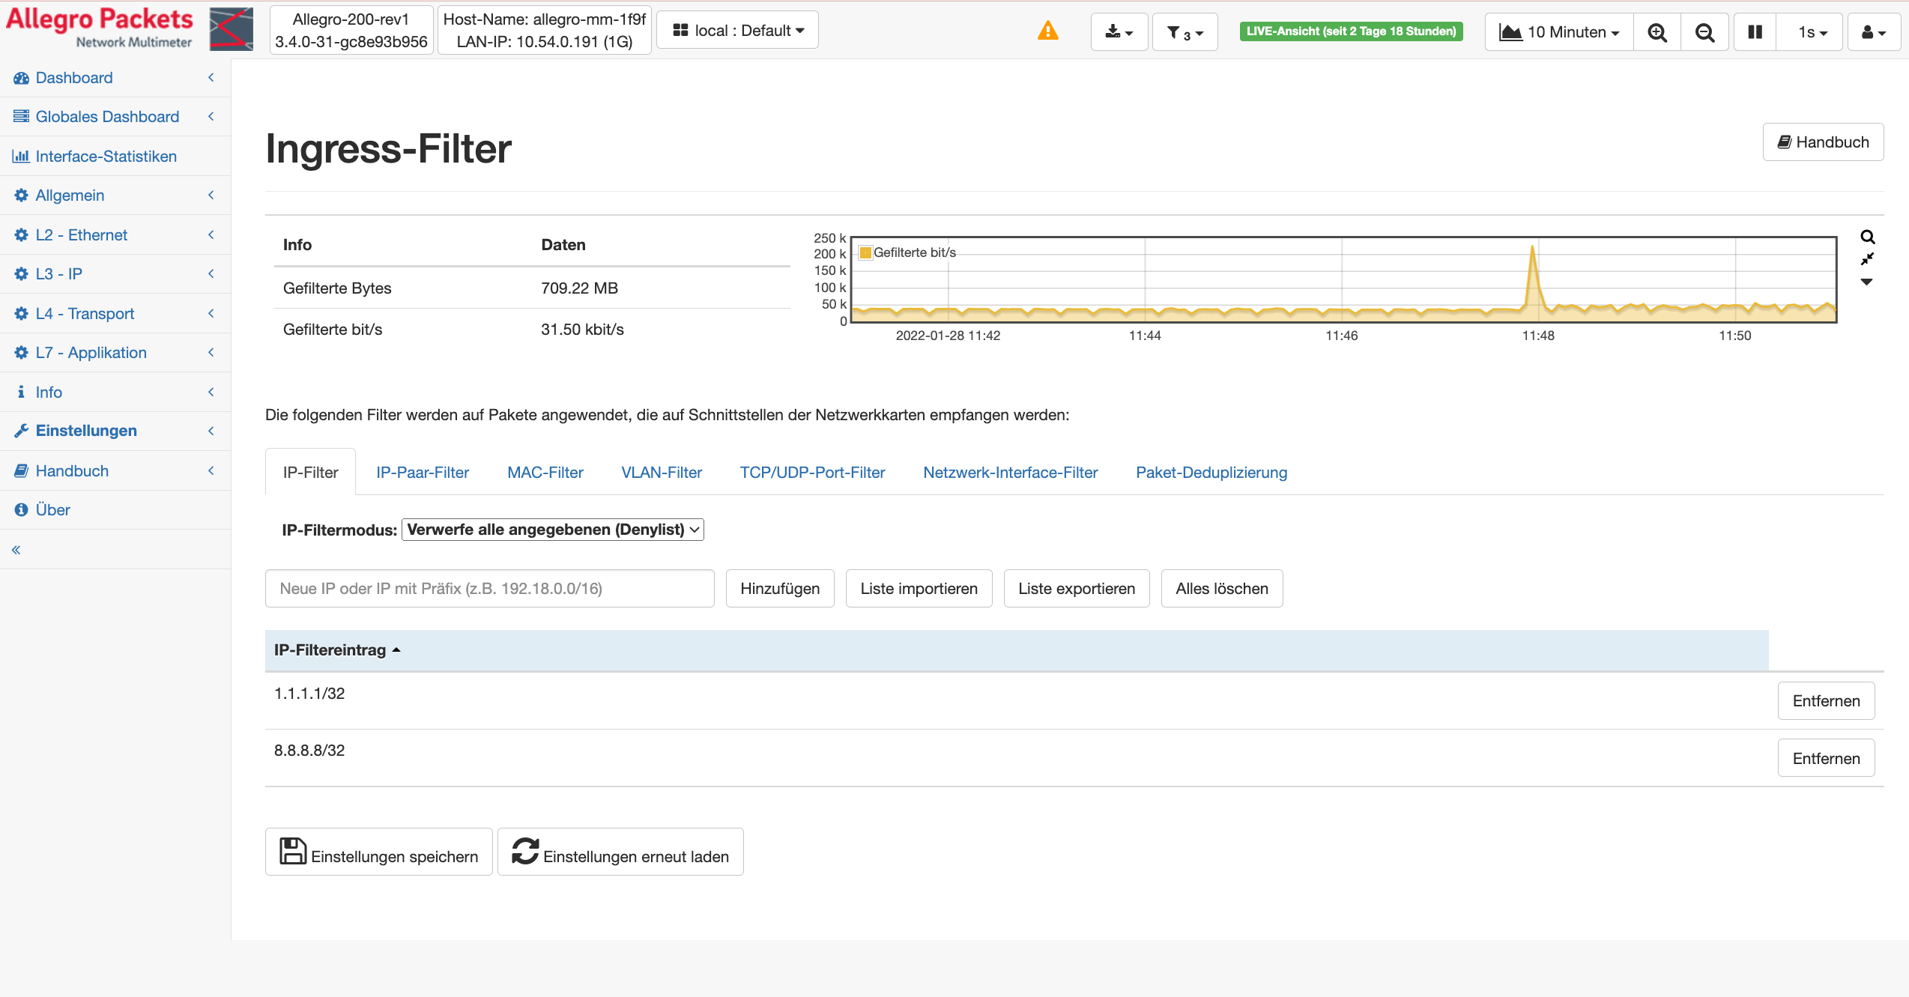1909x997 pixels.
Task: Click the Handbuch button
Action: [x=1823, y=142]
